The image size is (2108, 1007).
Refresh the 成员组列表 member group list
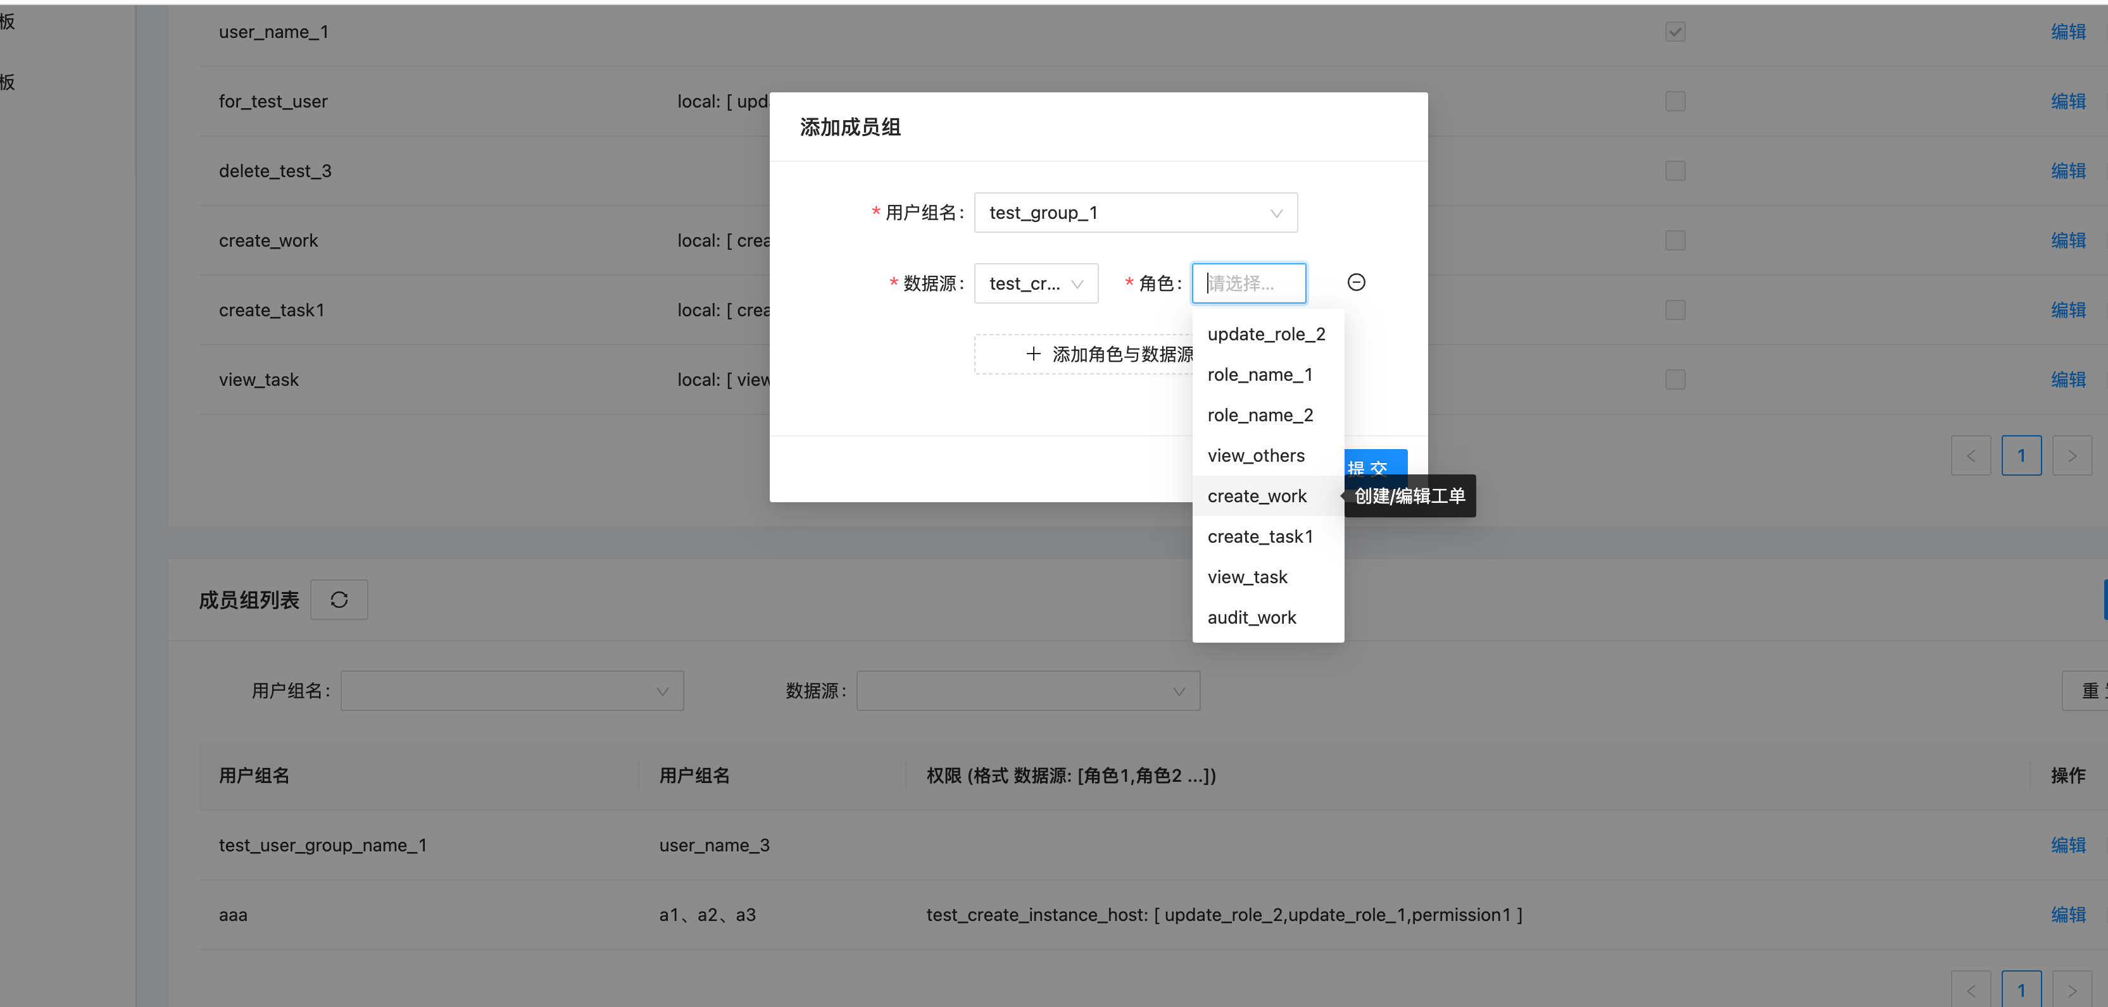339,599
